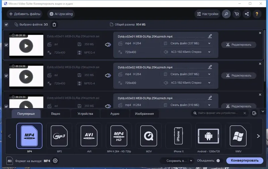Uncheck the s02e01 file checkbox
268x169 pixels.
tap(6, 45)
